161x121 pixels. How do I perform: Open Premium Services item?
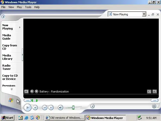tap(9, 85)
